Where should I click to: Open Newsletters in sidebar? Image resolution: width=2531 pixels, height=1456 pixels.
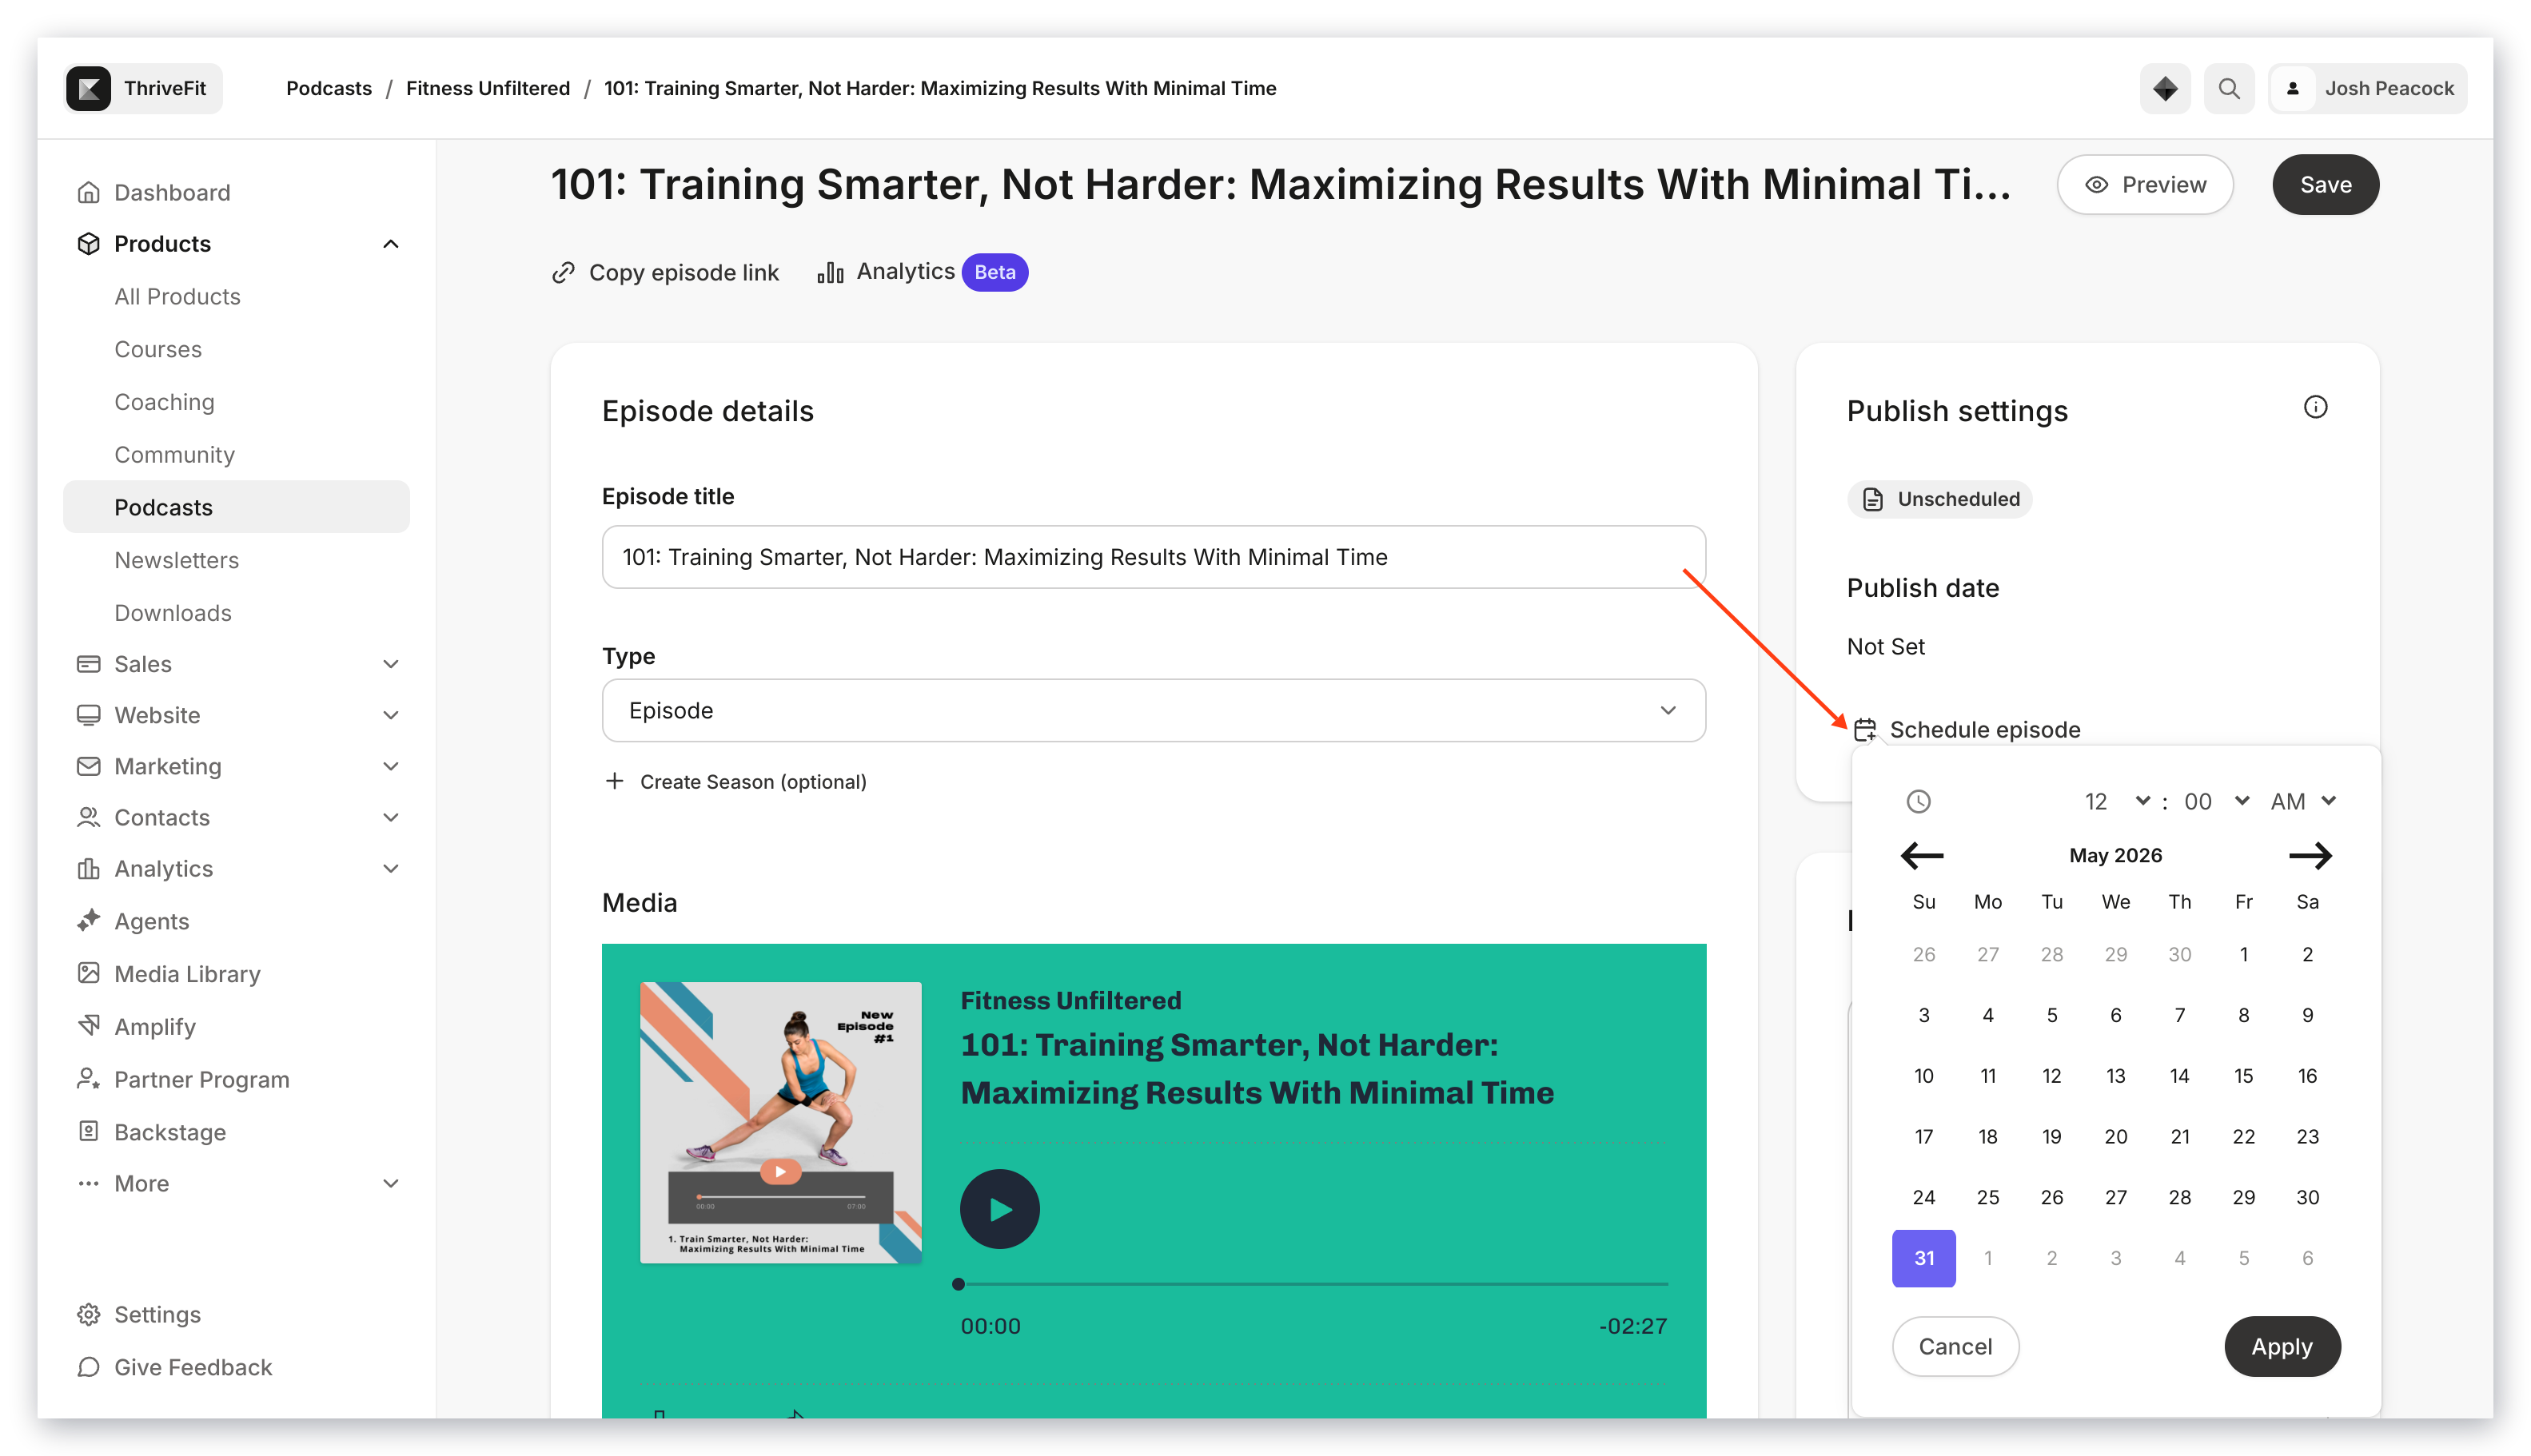click(x=176, y=560)
